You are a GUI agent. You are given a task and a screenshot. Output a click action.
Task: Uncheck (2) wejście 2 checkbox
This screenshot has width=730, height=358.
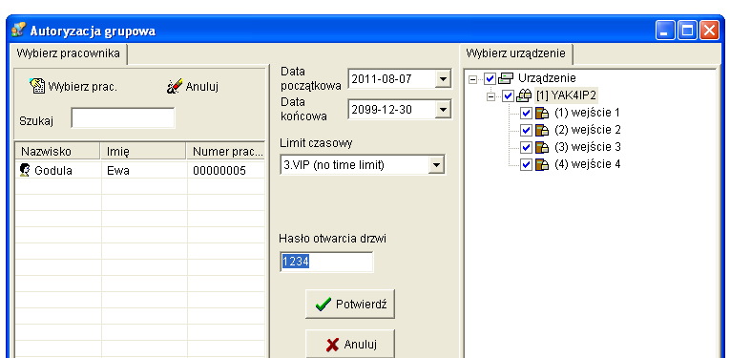coord(526,130)
